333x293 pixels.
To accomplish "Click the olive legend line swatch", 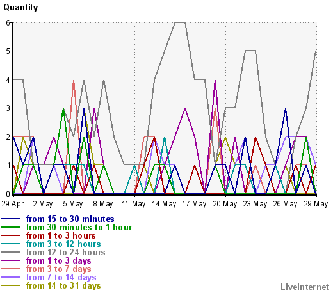I will click(10, 285).
